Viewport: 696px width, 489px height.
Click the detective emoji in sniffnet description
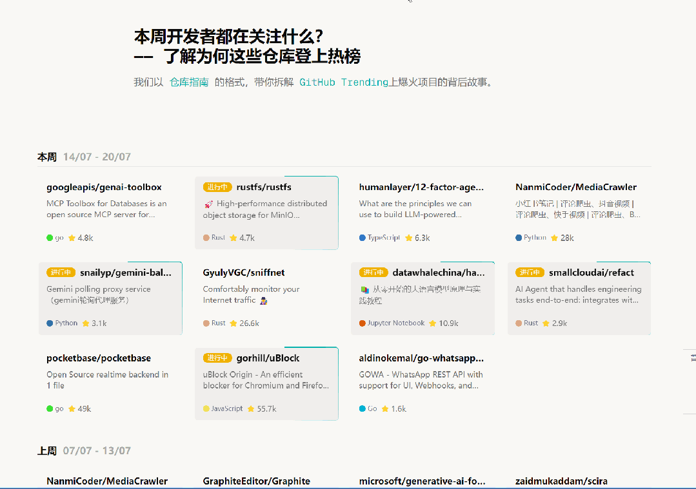click(x=263, y=301)
